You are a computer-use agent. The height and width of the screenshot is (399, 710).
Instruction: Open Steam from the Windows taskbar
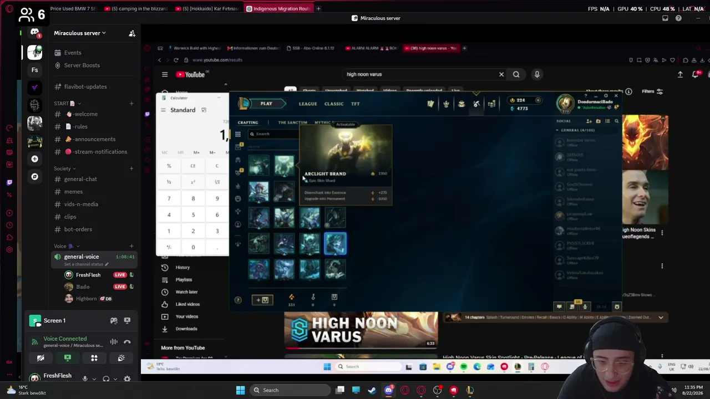click(372, 390)
